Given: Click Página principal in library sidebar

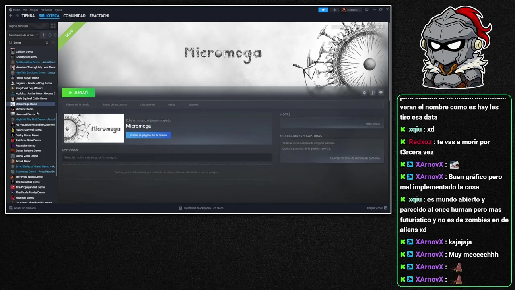Looking at the screenshot, I should click(x=19, y=26).
